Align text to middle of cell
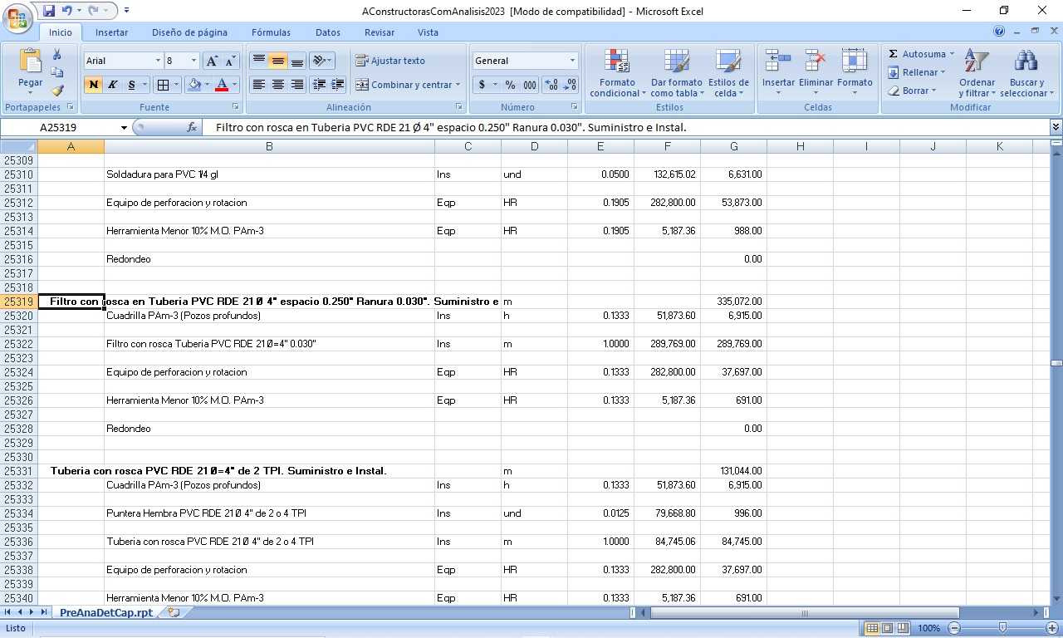 (x=278, y=61)
